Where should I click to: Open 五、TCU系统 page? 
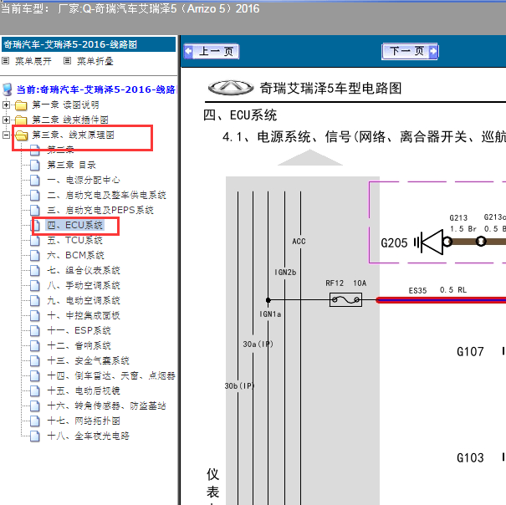(75, 240)
